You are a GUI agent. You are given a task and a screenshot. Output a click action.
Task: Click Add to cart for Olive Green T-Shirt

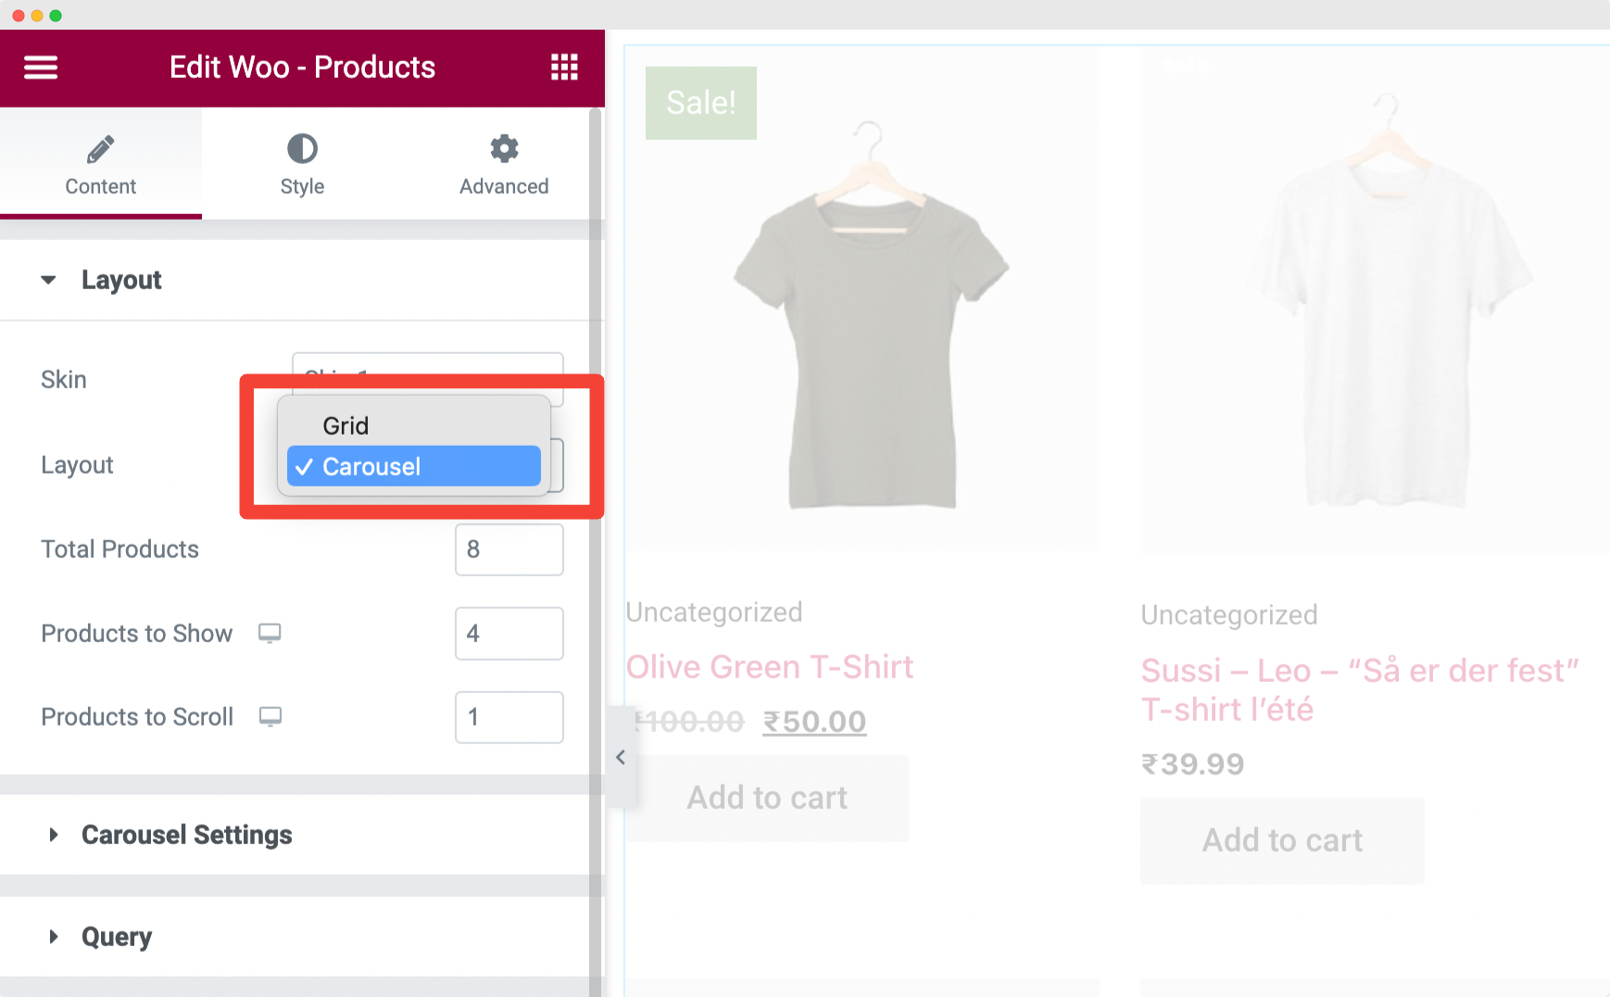pyautogui.click(x=766, y=798)
